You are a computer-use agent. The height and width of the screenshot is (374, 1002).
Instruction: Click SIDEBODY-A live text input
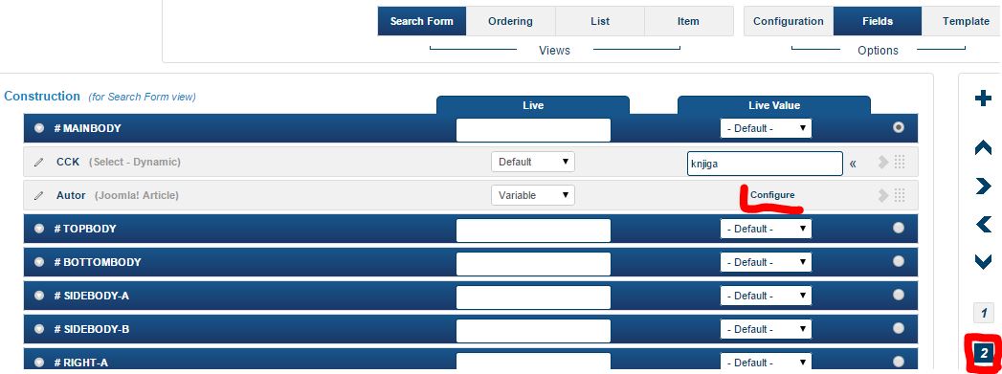(534, 297)
